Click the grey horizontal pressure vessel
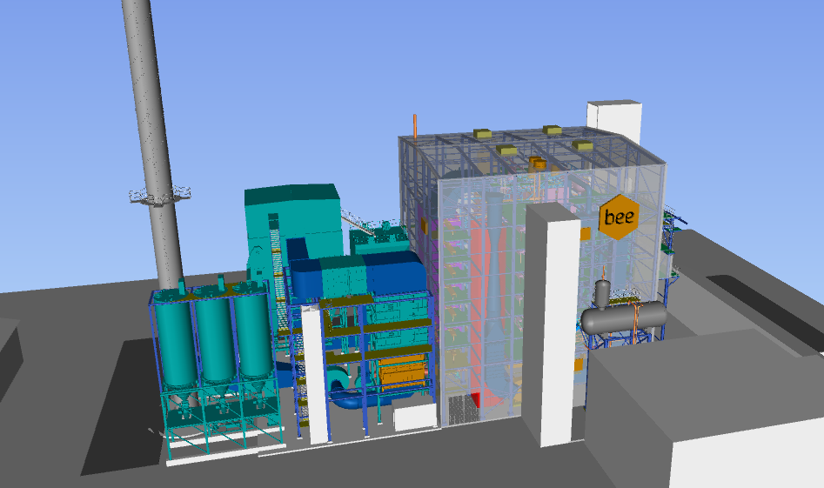Screen dimensions: 824x488 624,318
